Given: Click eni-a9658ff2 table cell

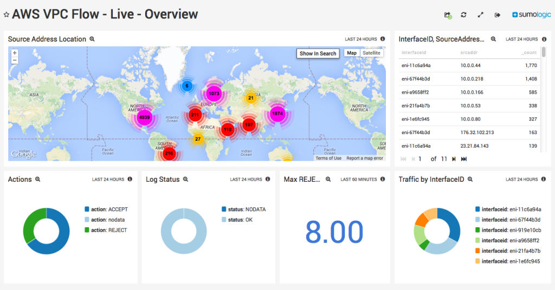Looking at the screenshot, I should (x=415, y=92).
